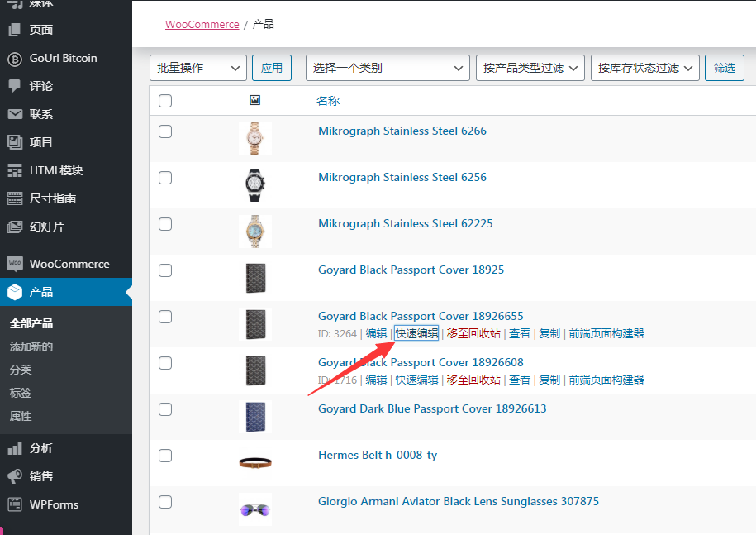Screen dimensions: 756x535
Task: Click the WooCommerce breadcrumb link
Action: 202,25
